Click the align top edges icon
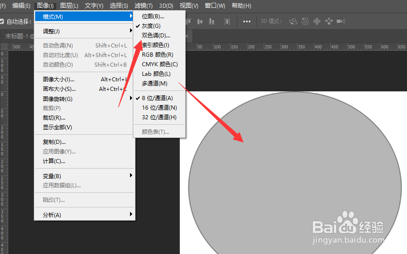The width and height of the screenshot is (407, 254). 189,21
